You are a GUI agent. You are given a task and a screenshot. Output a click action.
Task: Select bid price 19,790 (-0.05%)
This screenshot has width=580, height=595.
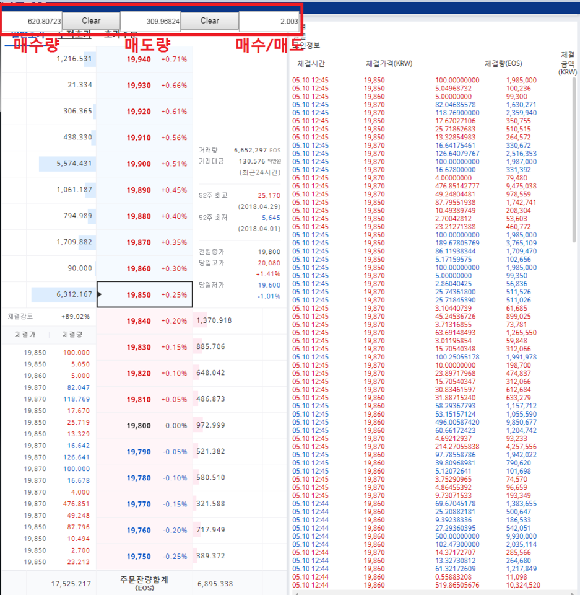click(x=145, y=452)
